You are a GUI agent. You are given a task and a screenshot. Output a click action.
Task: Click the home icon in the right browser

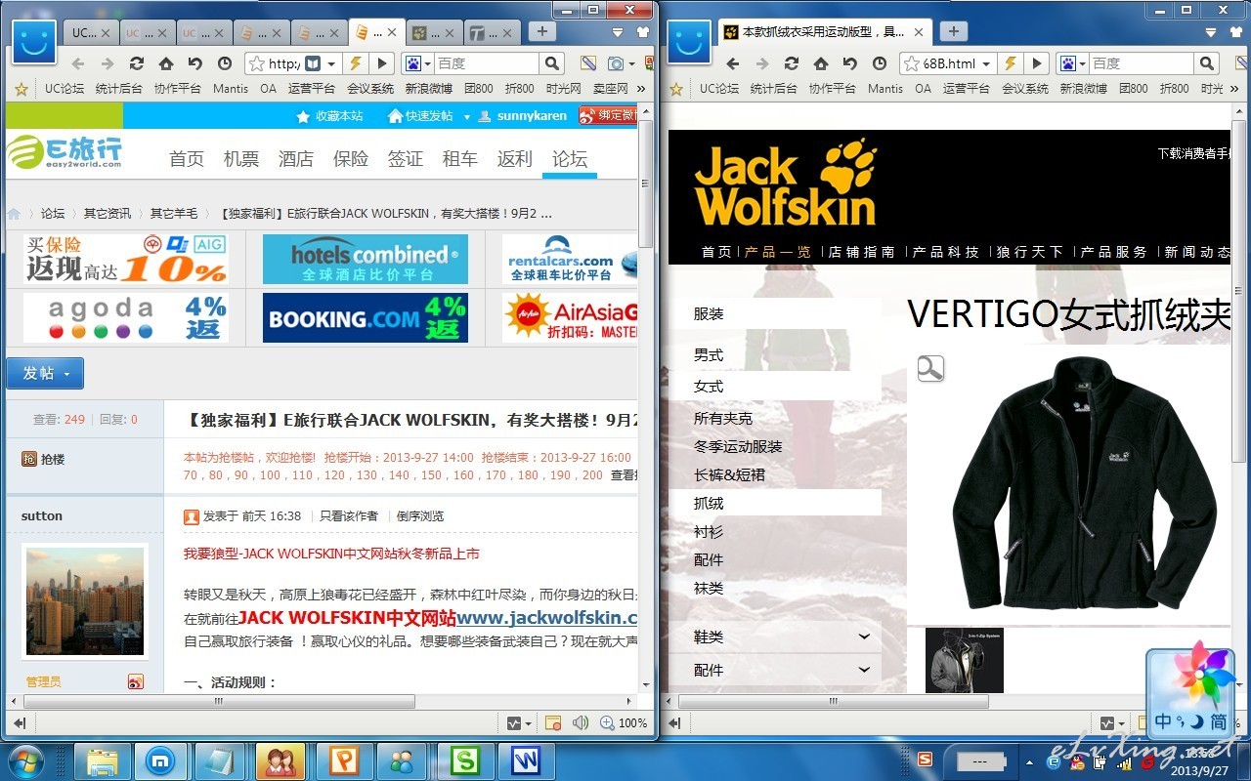click(821, 63)
